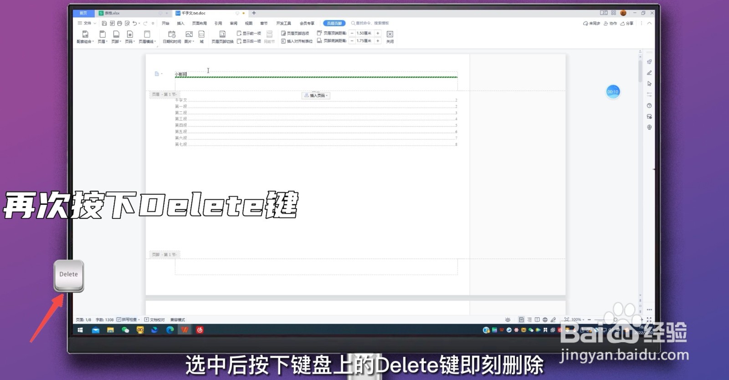
Task: Insert a 域 field
Action: 201,37
